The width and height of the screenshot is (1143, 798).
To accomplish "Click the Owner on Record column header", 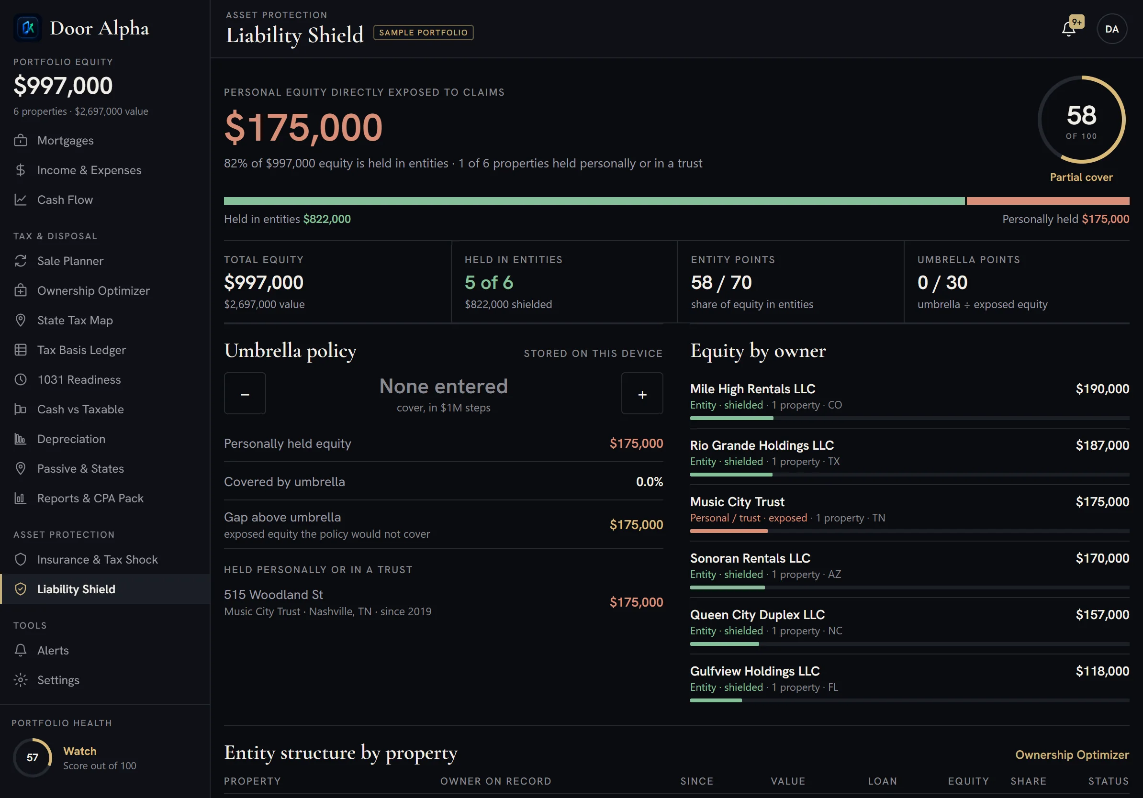I will (496, 781).
